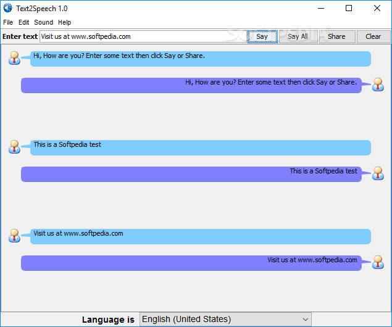Click inside the Enter text field
Screen dimensions: 392x327
pyautogui.click(x=143, y=37)
